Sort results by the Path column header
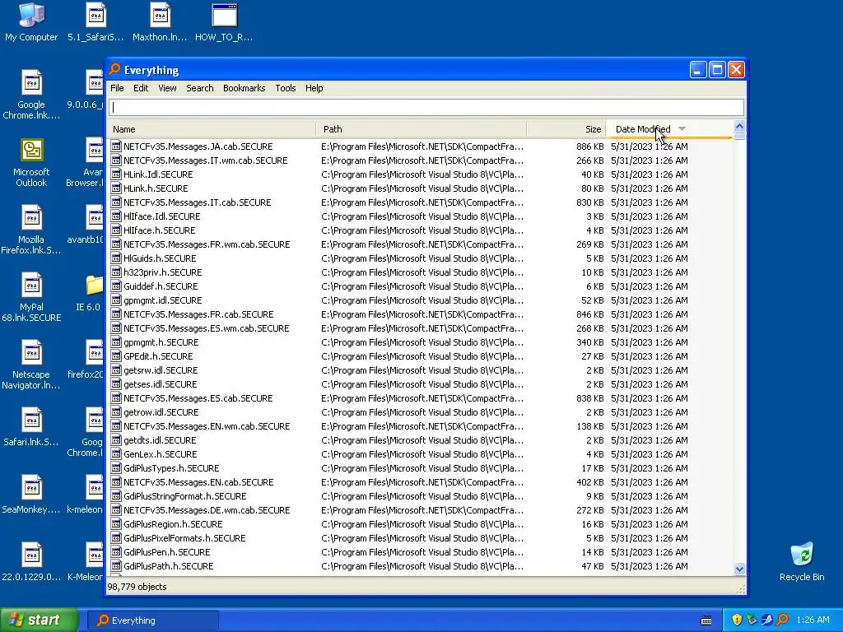 [x=421, y=129]
